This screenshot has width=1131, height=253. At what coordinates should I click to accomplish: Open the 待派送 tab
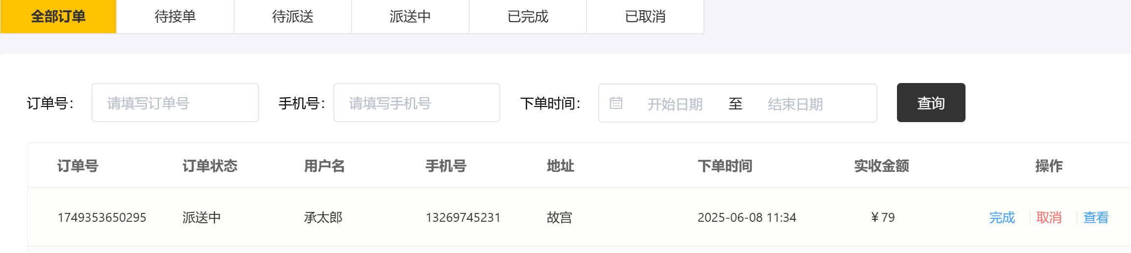click(x=293, y=17)
